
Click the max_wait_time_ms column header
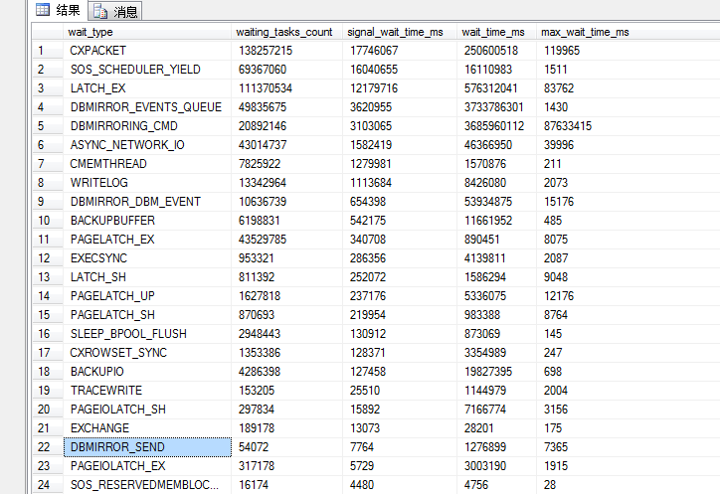click(587, 32)
